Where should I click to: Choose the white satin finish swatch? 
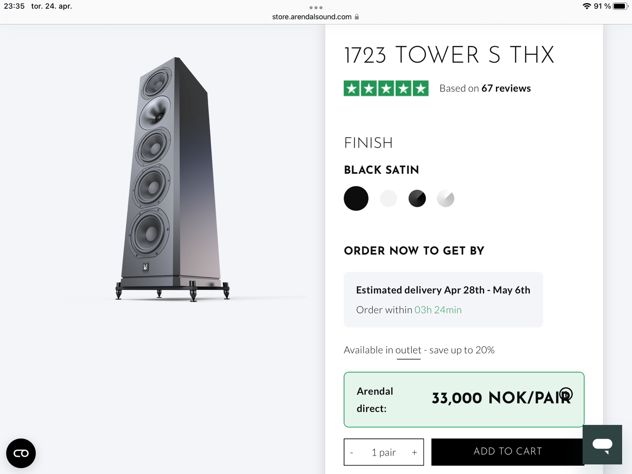[388, 198]
